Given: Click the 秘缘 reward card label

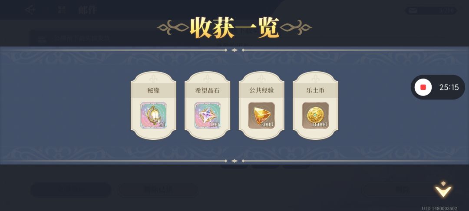Looking at the screenshot, I should click(153, 90).
